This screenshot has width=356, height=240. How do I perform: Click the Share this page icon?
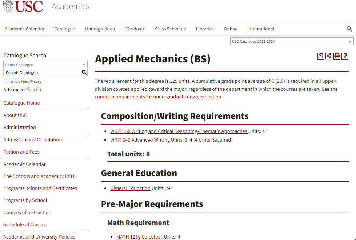pos(329,56)
